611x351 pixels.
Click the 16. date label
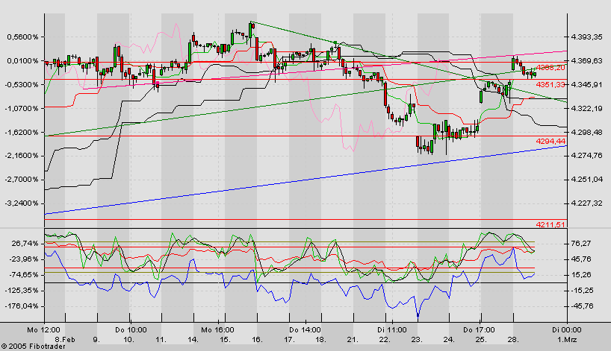pyautogui.click(x=257, y=339)
